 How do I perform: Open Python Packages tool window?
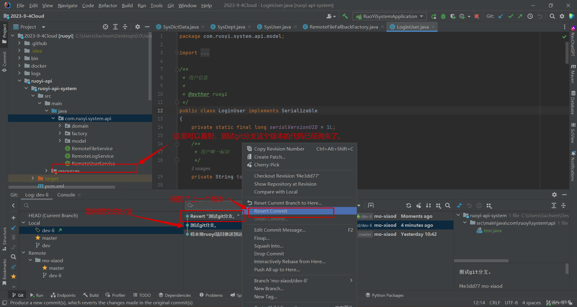click(385, 295)
